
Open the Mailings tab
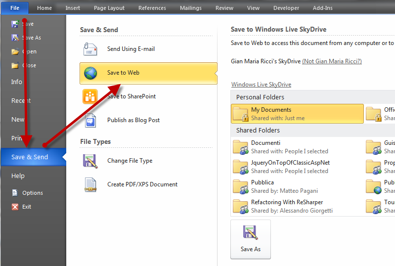(191, 8)
